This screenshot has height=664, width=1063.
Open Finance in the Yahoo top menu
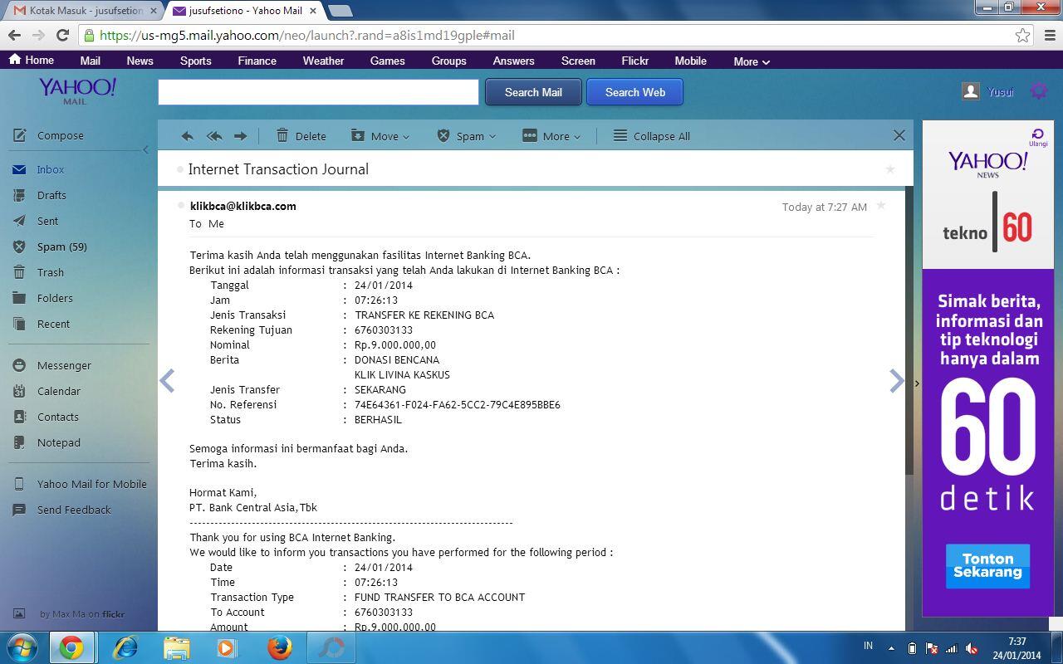[257, 61]
